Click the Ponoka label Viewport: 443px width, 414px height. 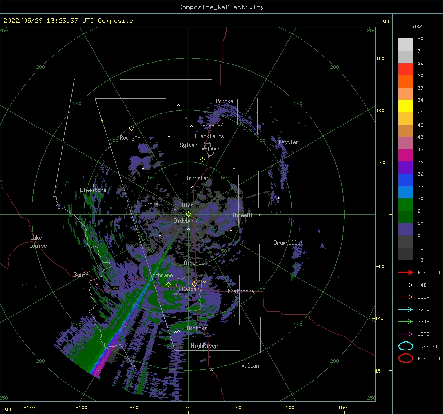tap(224, 101)
